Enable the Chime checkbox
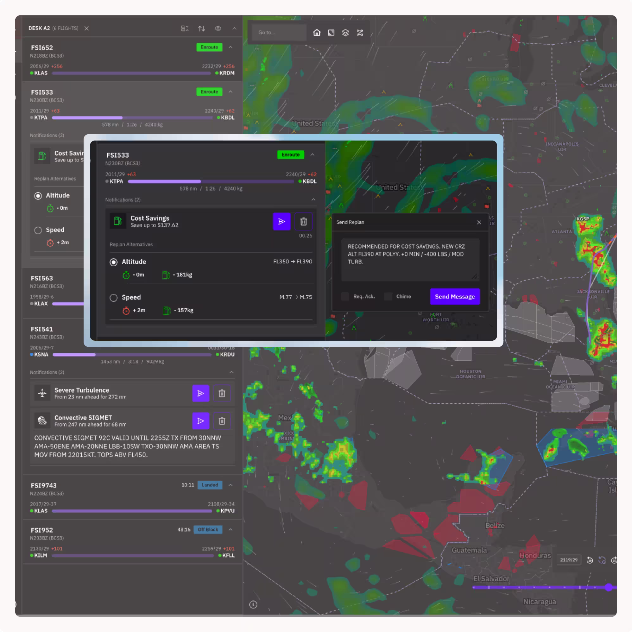632x632 pixels. click(388, 296)
